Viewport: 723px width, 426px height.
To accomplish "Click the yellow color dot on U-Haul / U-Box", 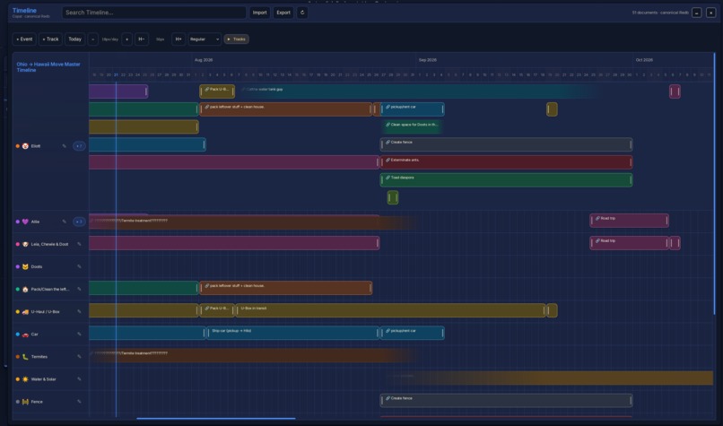I will pos(18,312).
